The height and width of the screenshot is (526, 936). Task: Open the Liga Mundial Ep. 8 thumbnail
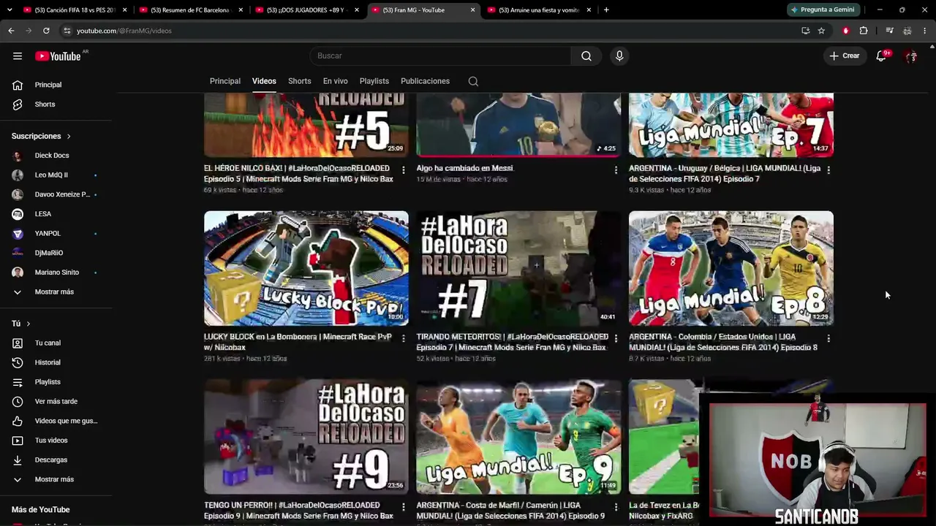point(731,268)
